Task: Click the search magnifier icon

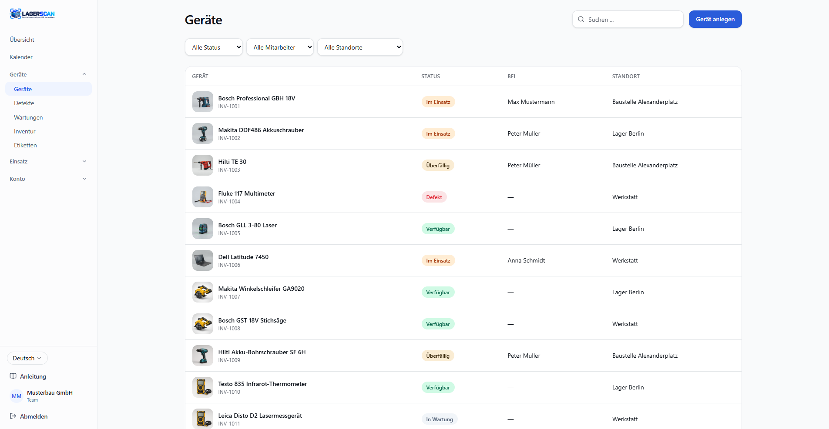Action: click(581, 19)
